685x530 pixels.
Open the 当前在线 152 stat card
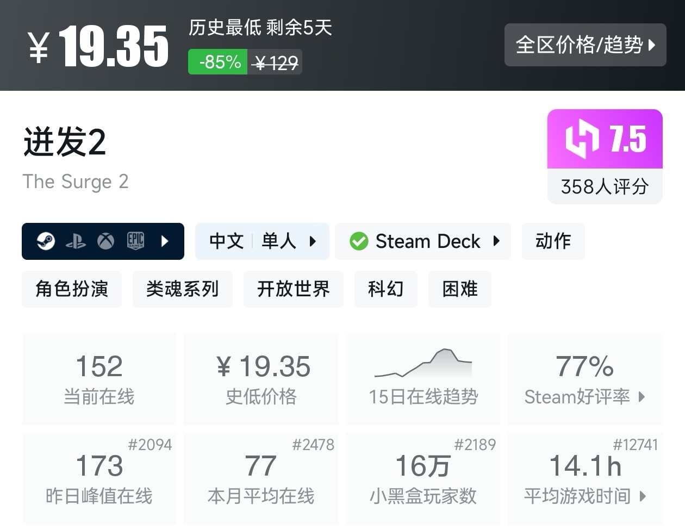(99, 379)
